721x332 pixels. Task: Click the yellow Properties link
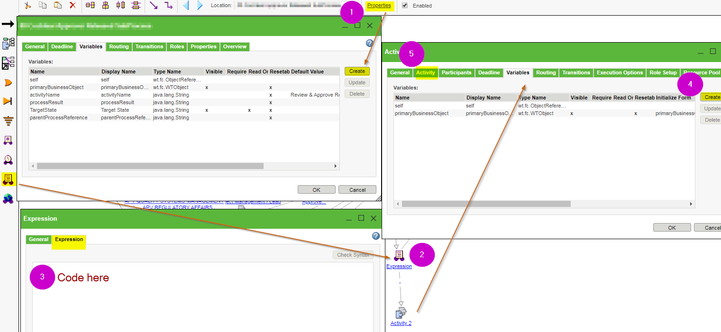(379, 5)
